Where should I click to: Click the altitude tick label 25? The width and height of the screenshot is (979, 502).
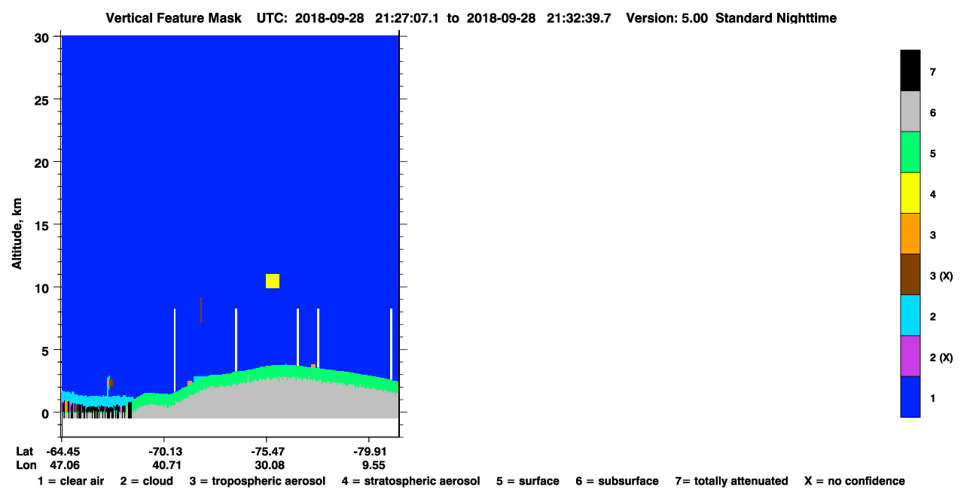coord(44,99)
